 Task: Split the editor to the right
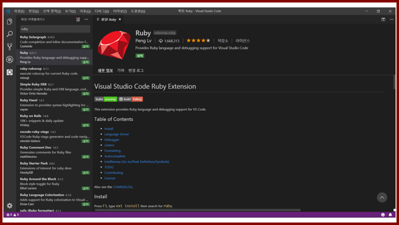click(383, 19)
